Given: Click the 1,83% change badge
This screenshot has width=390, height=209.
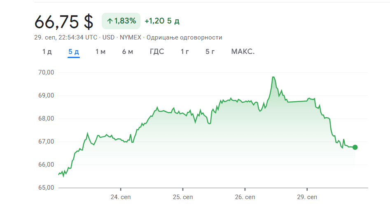Looking at the screenshot, I should (121, 21).
